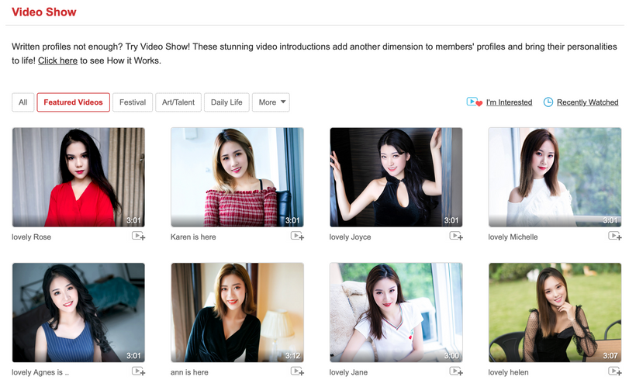Play the Karen is here video thumbnail
The image size is (636, 387).
tap(237, 178)
